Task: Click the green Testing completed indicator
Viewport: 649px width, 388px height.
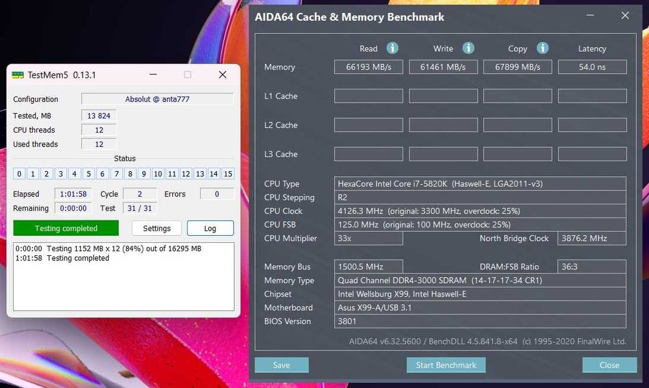Action: tap(66, 228)
